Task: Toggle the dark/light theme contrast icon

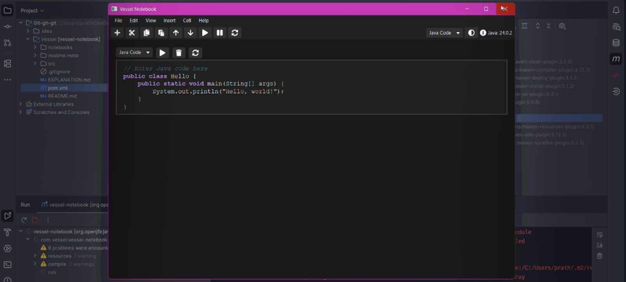Action: click(471, 33)
